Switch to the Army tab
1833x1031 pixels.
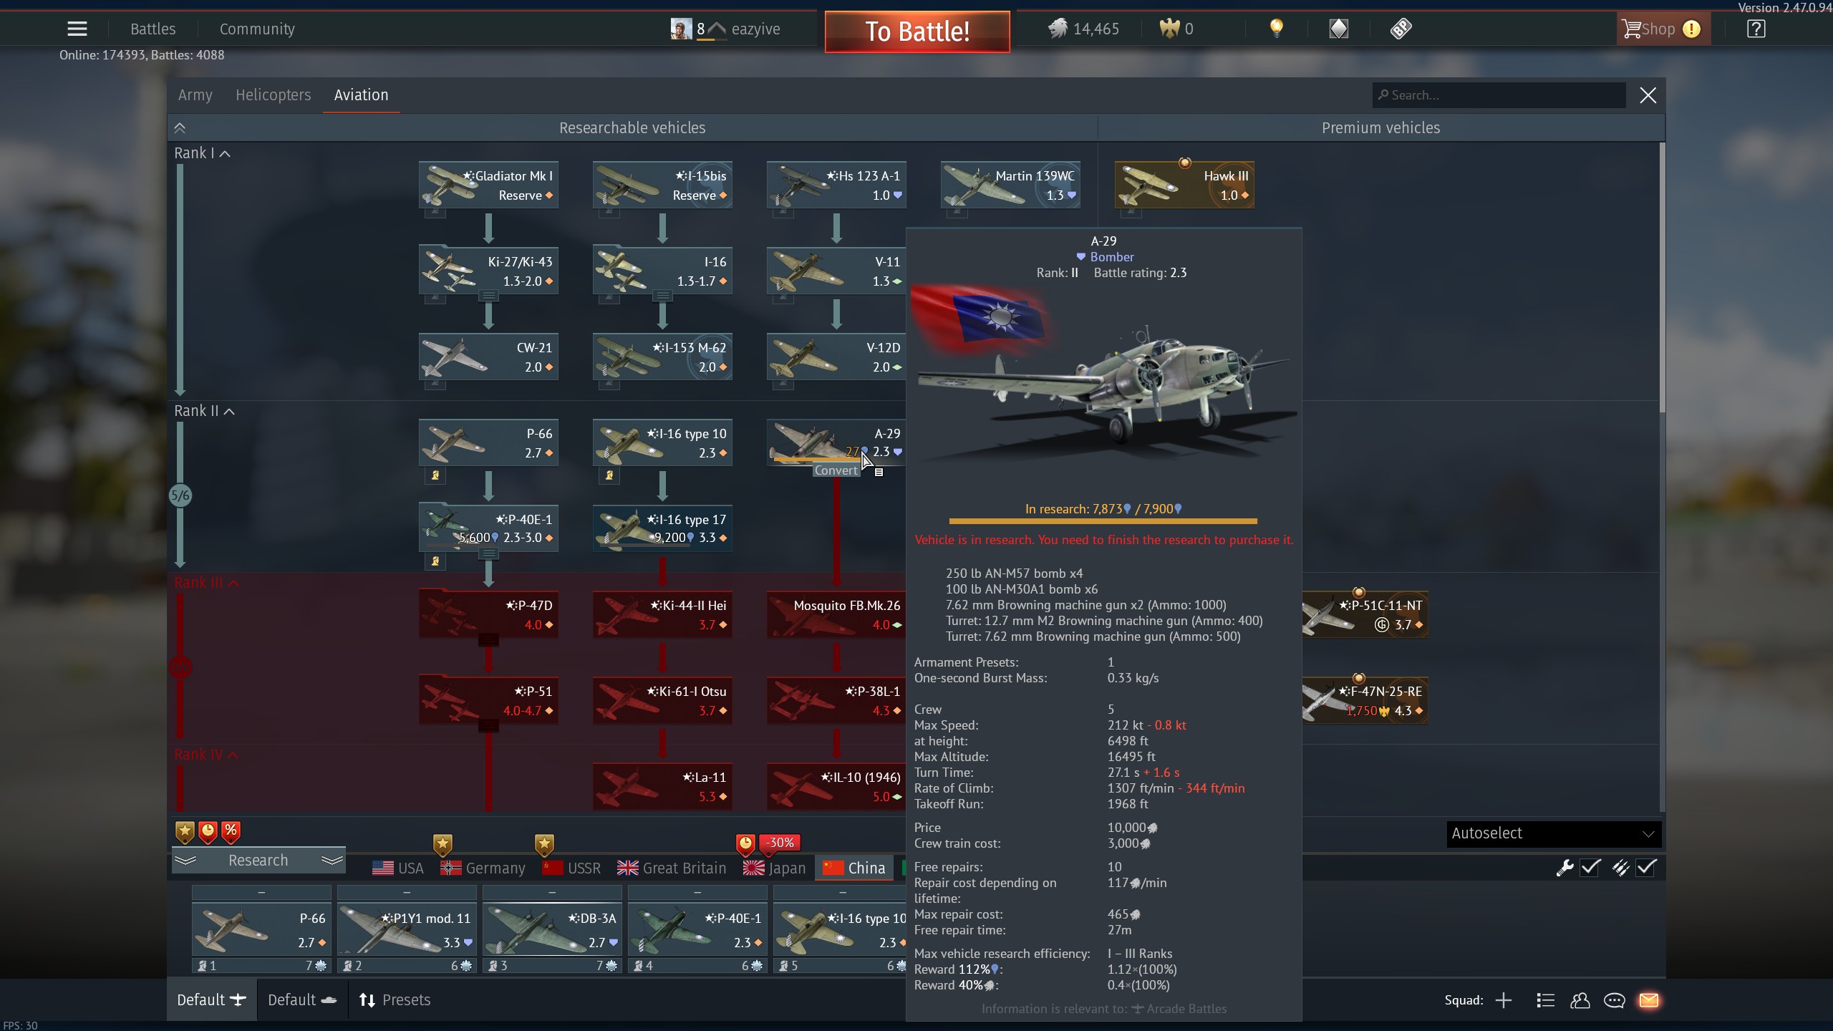point(195,95)
